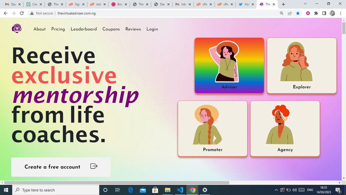Toggle the browser side panel icon
The image size is (346, 195).
tap(324, 13)
